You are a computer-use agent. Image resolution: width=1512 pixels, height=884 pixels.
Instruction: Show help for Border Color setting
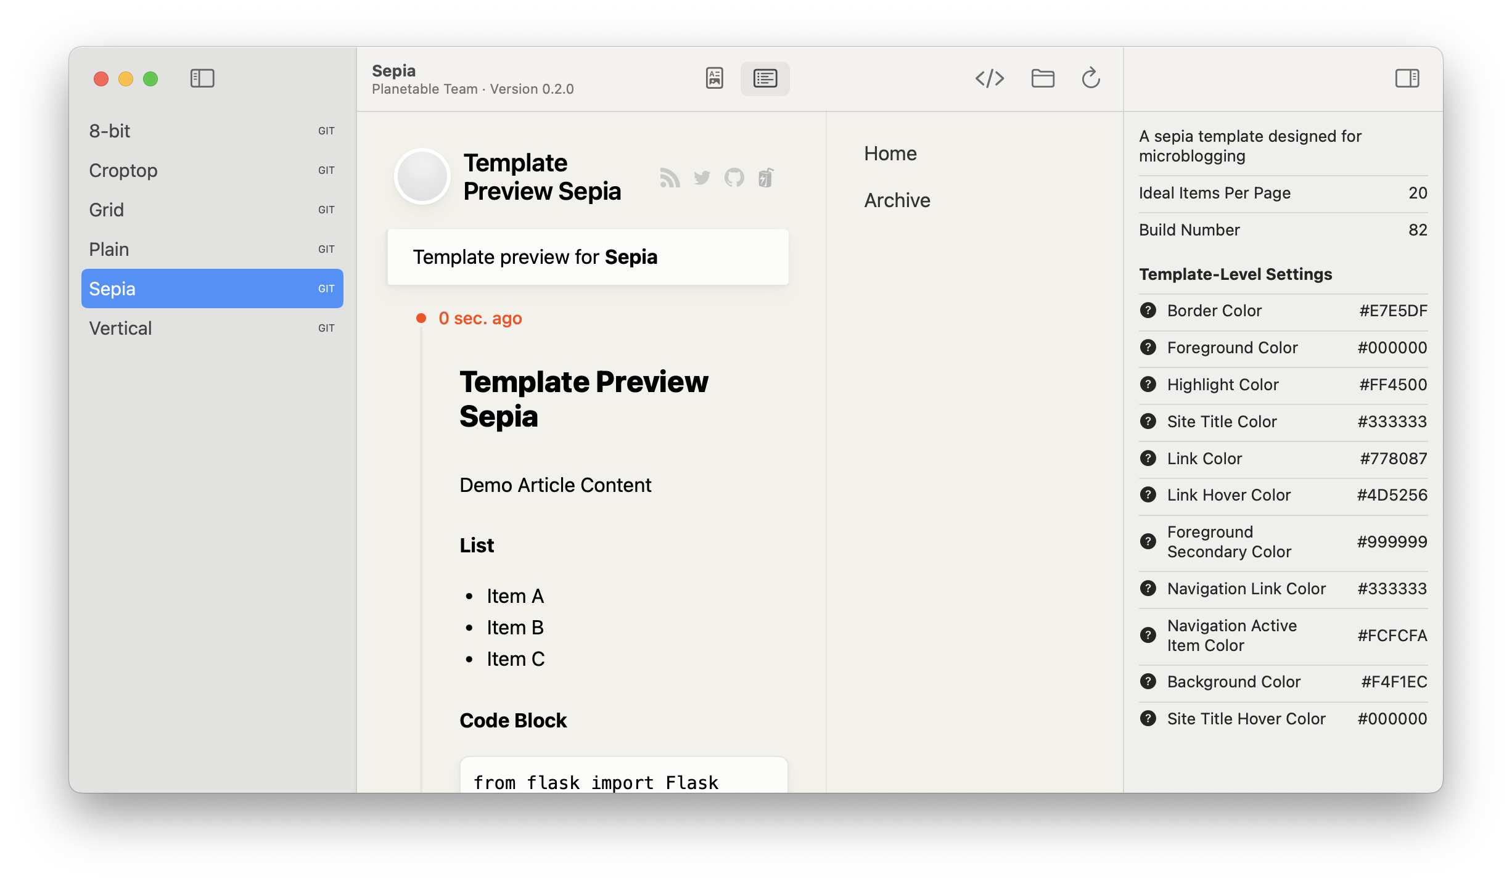[x=1148, y=310]
